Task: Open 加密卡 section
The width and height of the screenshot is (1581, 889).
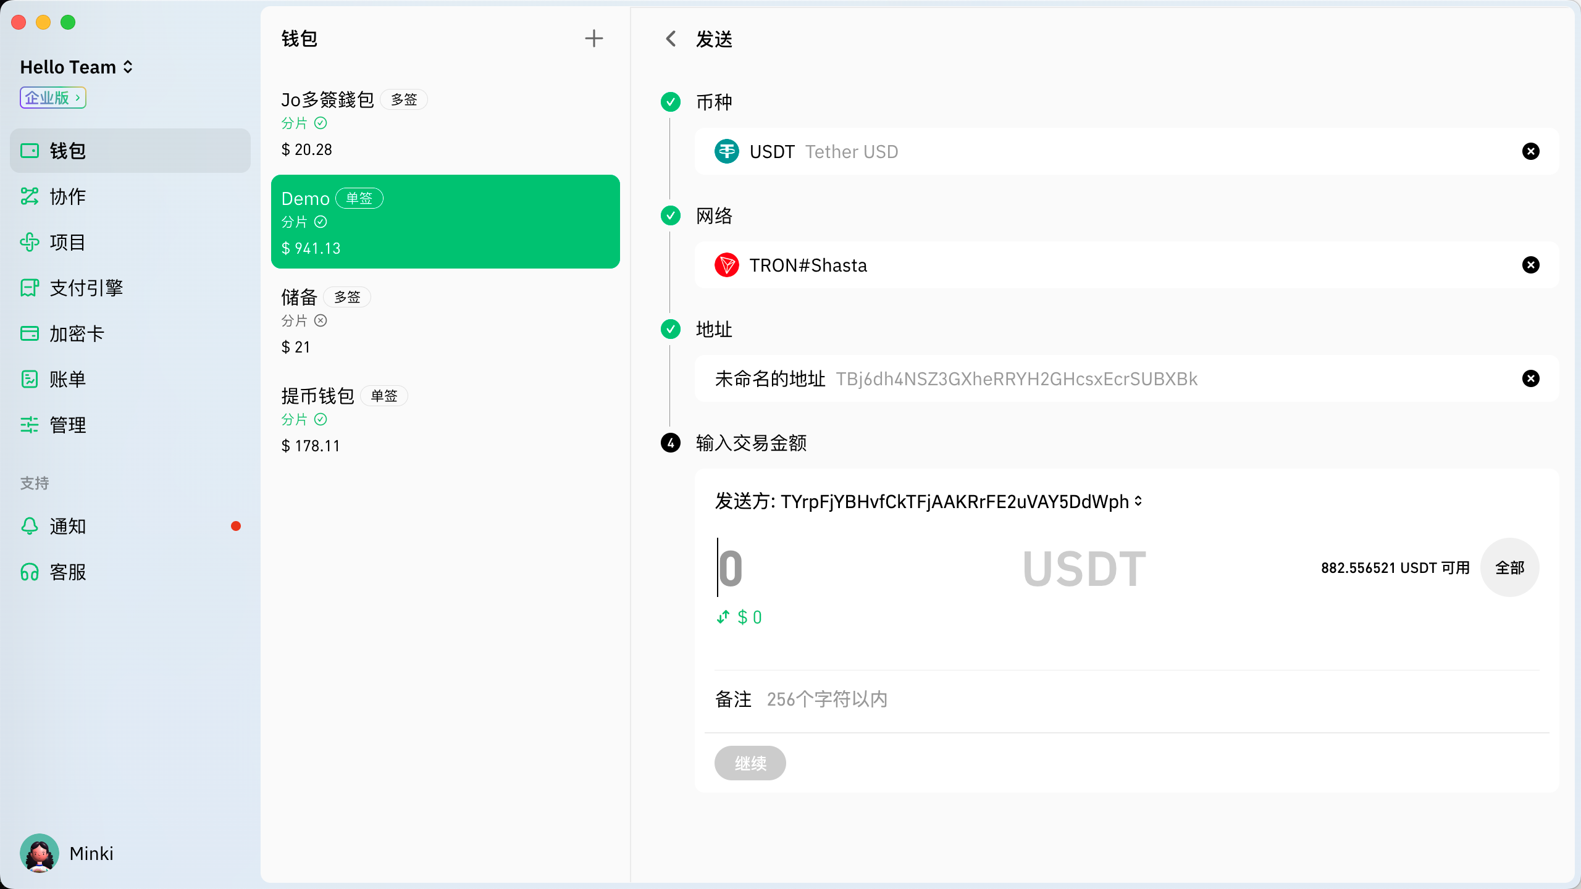Action: [77, 333]
